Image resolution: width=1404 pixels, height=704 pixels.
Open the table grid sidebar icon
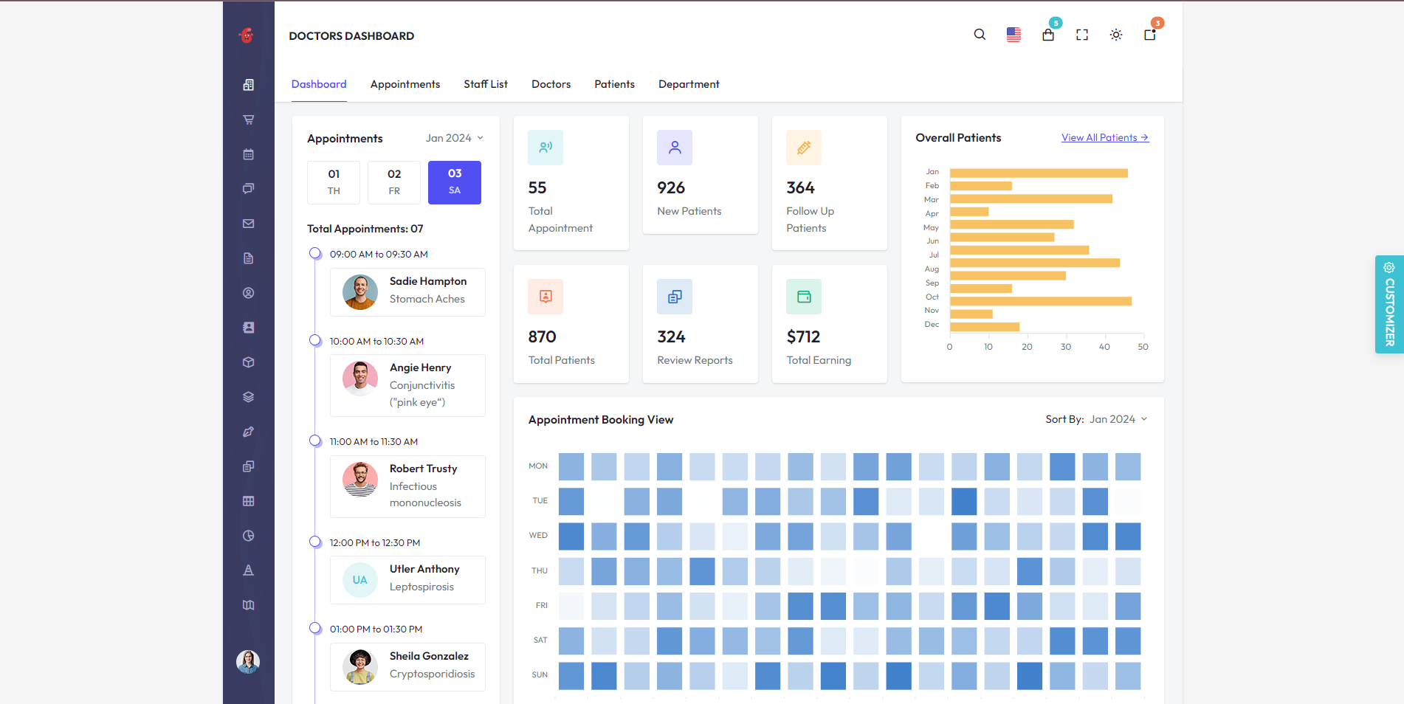click(x=248, y=501)
